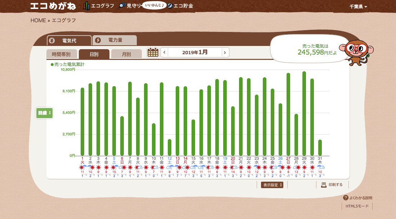Click the 見守り magnifier icon

122,6
